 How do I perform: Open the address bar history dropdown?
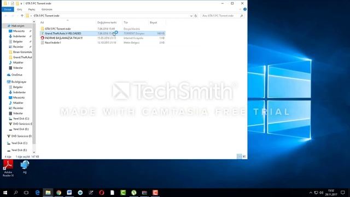coord(191,16)
